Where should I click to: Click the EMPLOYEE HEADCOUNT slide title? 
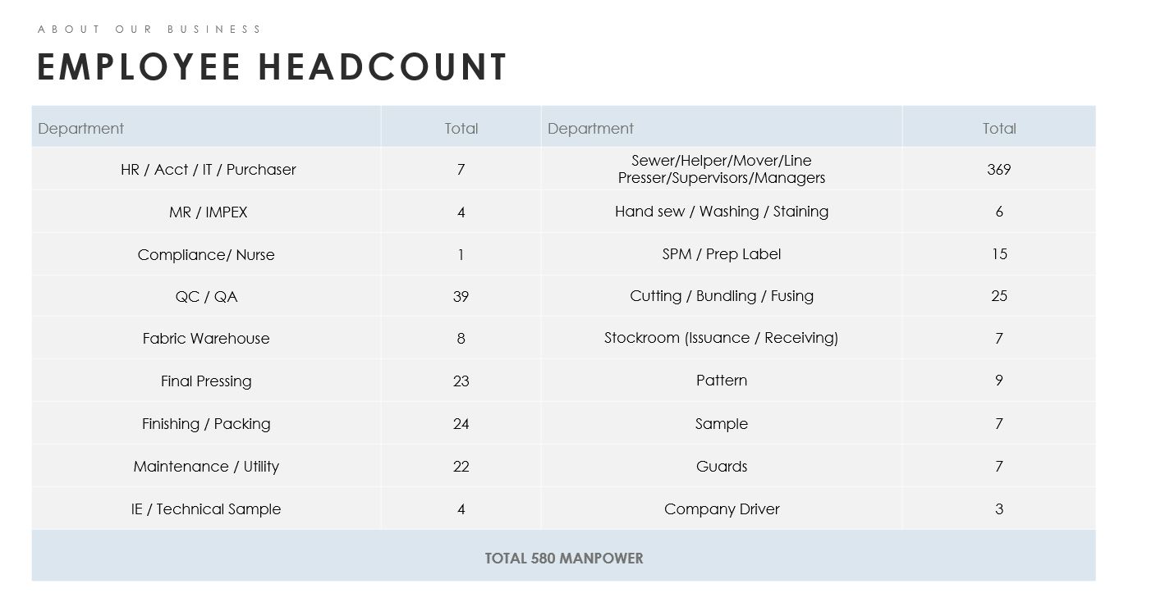pyautogui.click(x=272, y=67)
